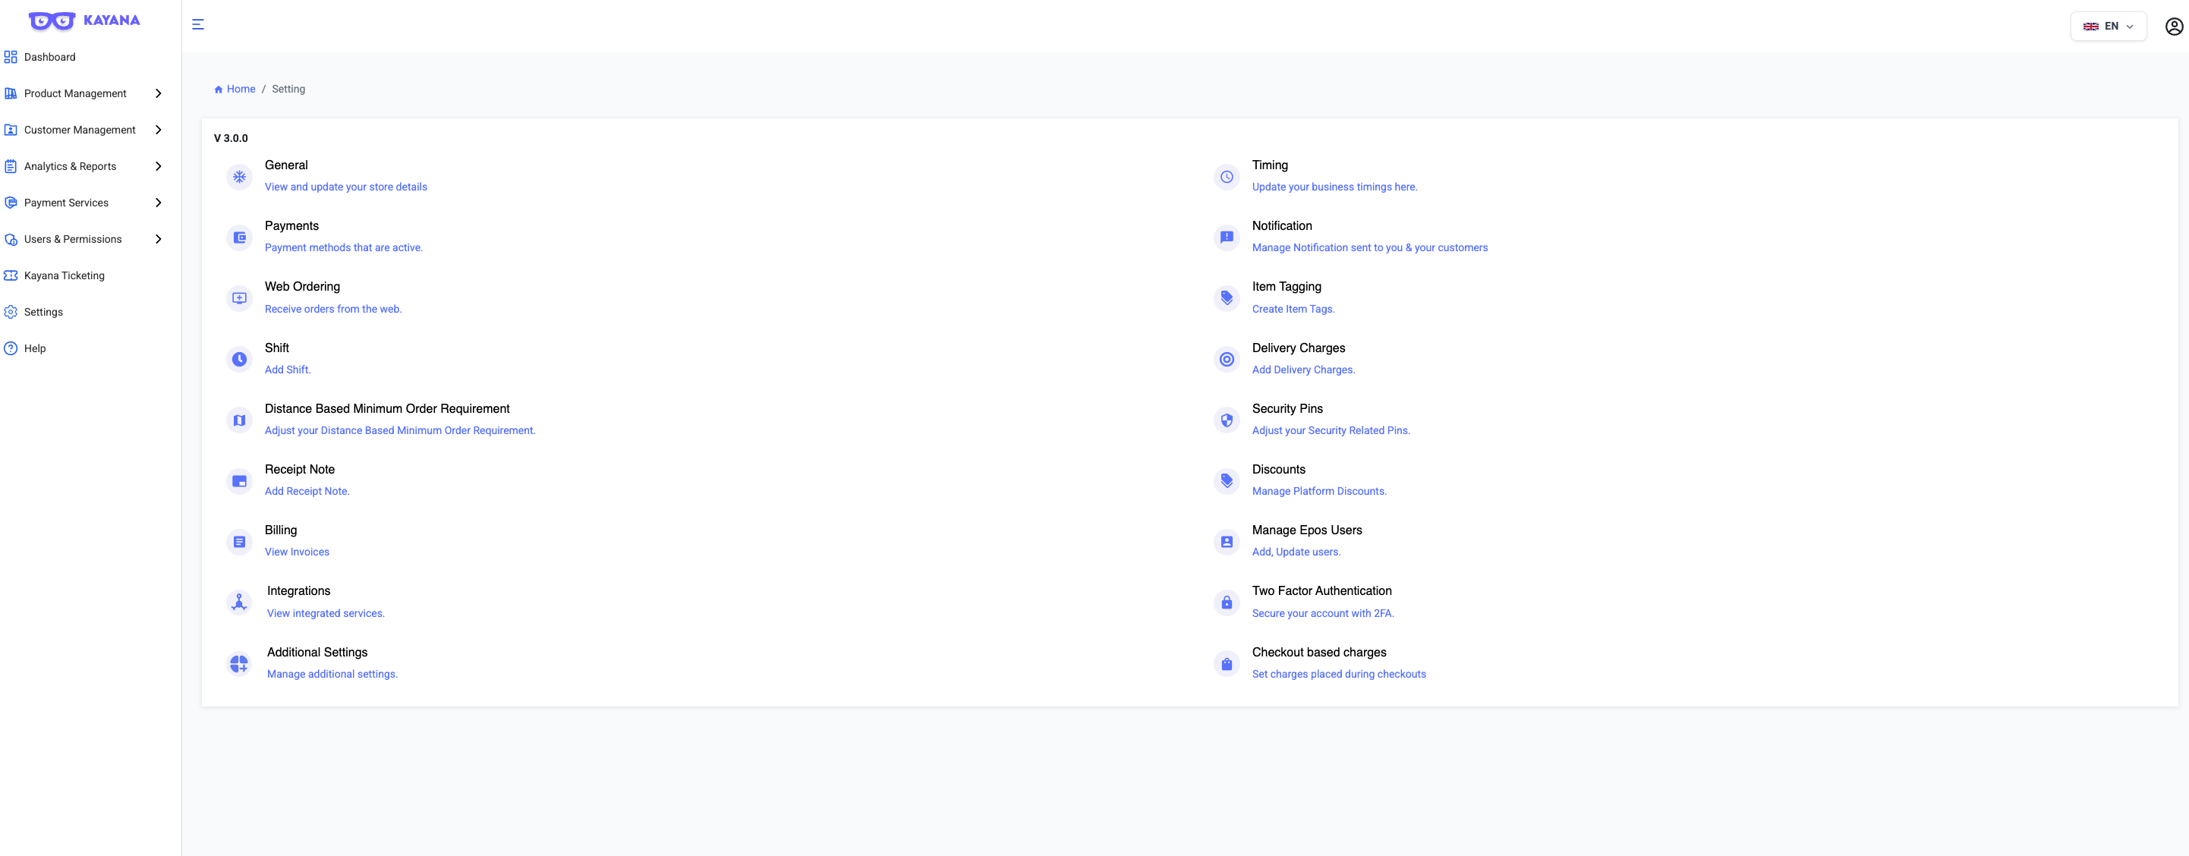Click 'Update your business timings here.' link
The width and height of the screenshot is (2189, 856).
1334,187
